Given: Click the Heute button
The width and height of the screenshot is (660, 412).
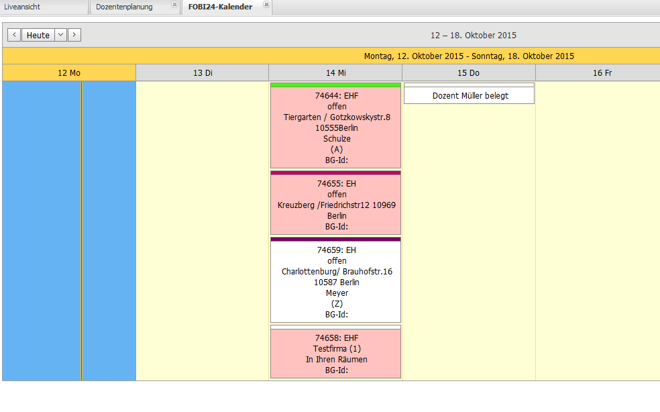Looking at the screenshot, I should pyautogui.click(x=38, y=35).
